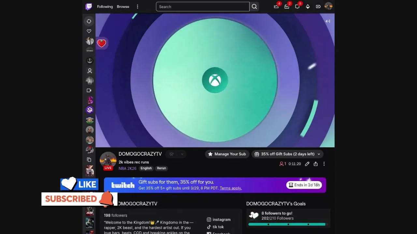The width and height of the screenshot is (417, 234).
Task: Click the stacked pages icon in sidebar
Action: coord(89,160)
